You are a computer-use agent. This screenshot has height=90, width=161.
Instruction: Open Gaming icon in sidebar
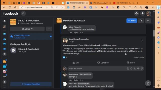pos(5,49)
